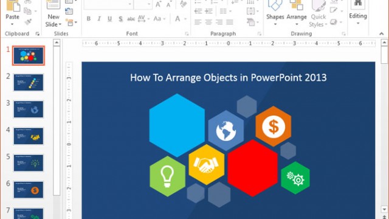Click the Paste clipboard icon

click(x=13, y=5)
